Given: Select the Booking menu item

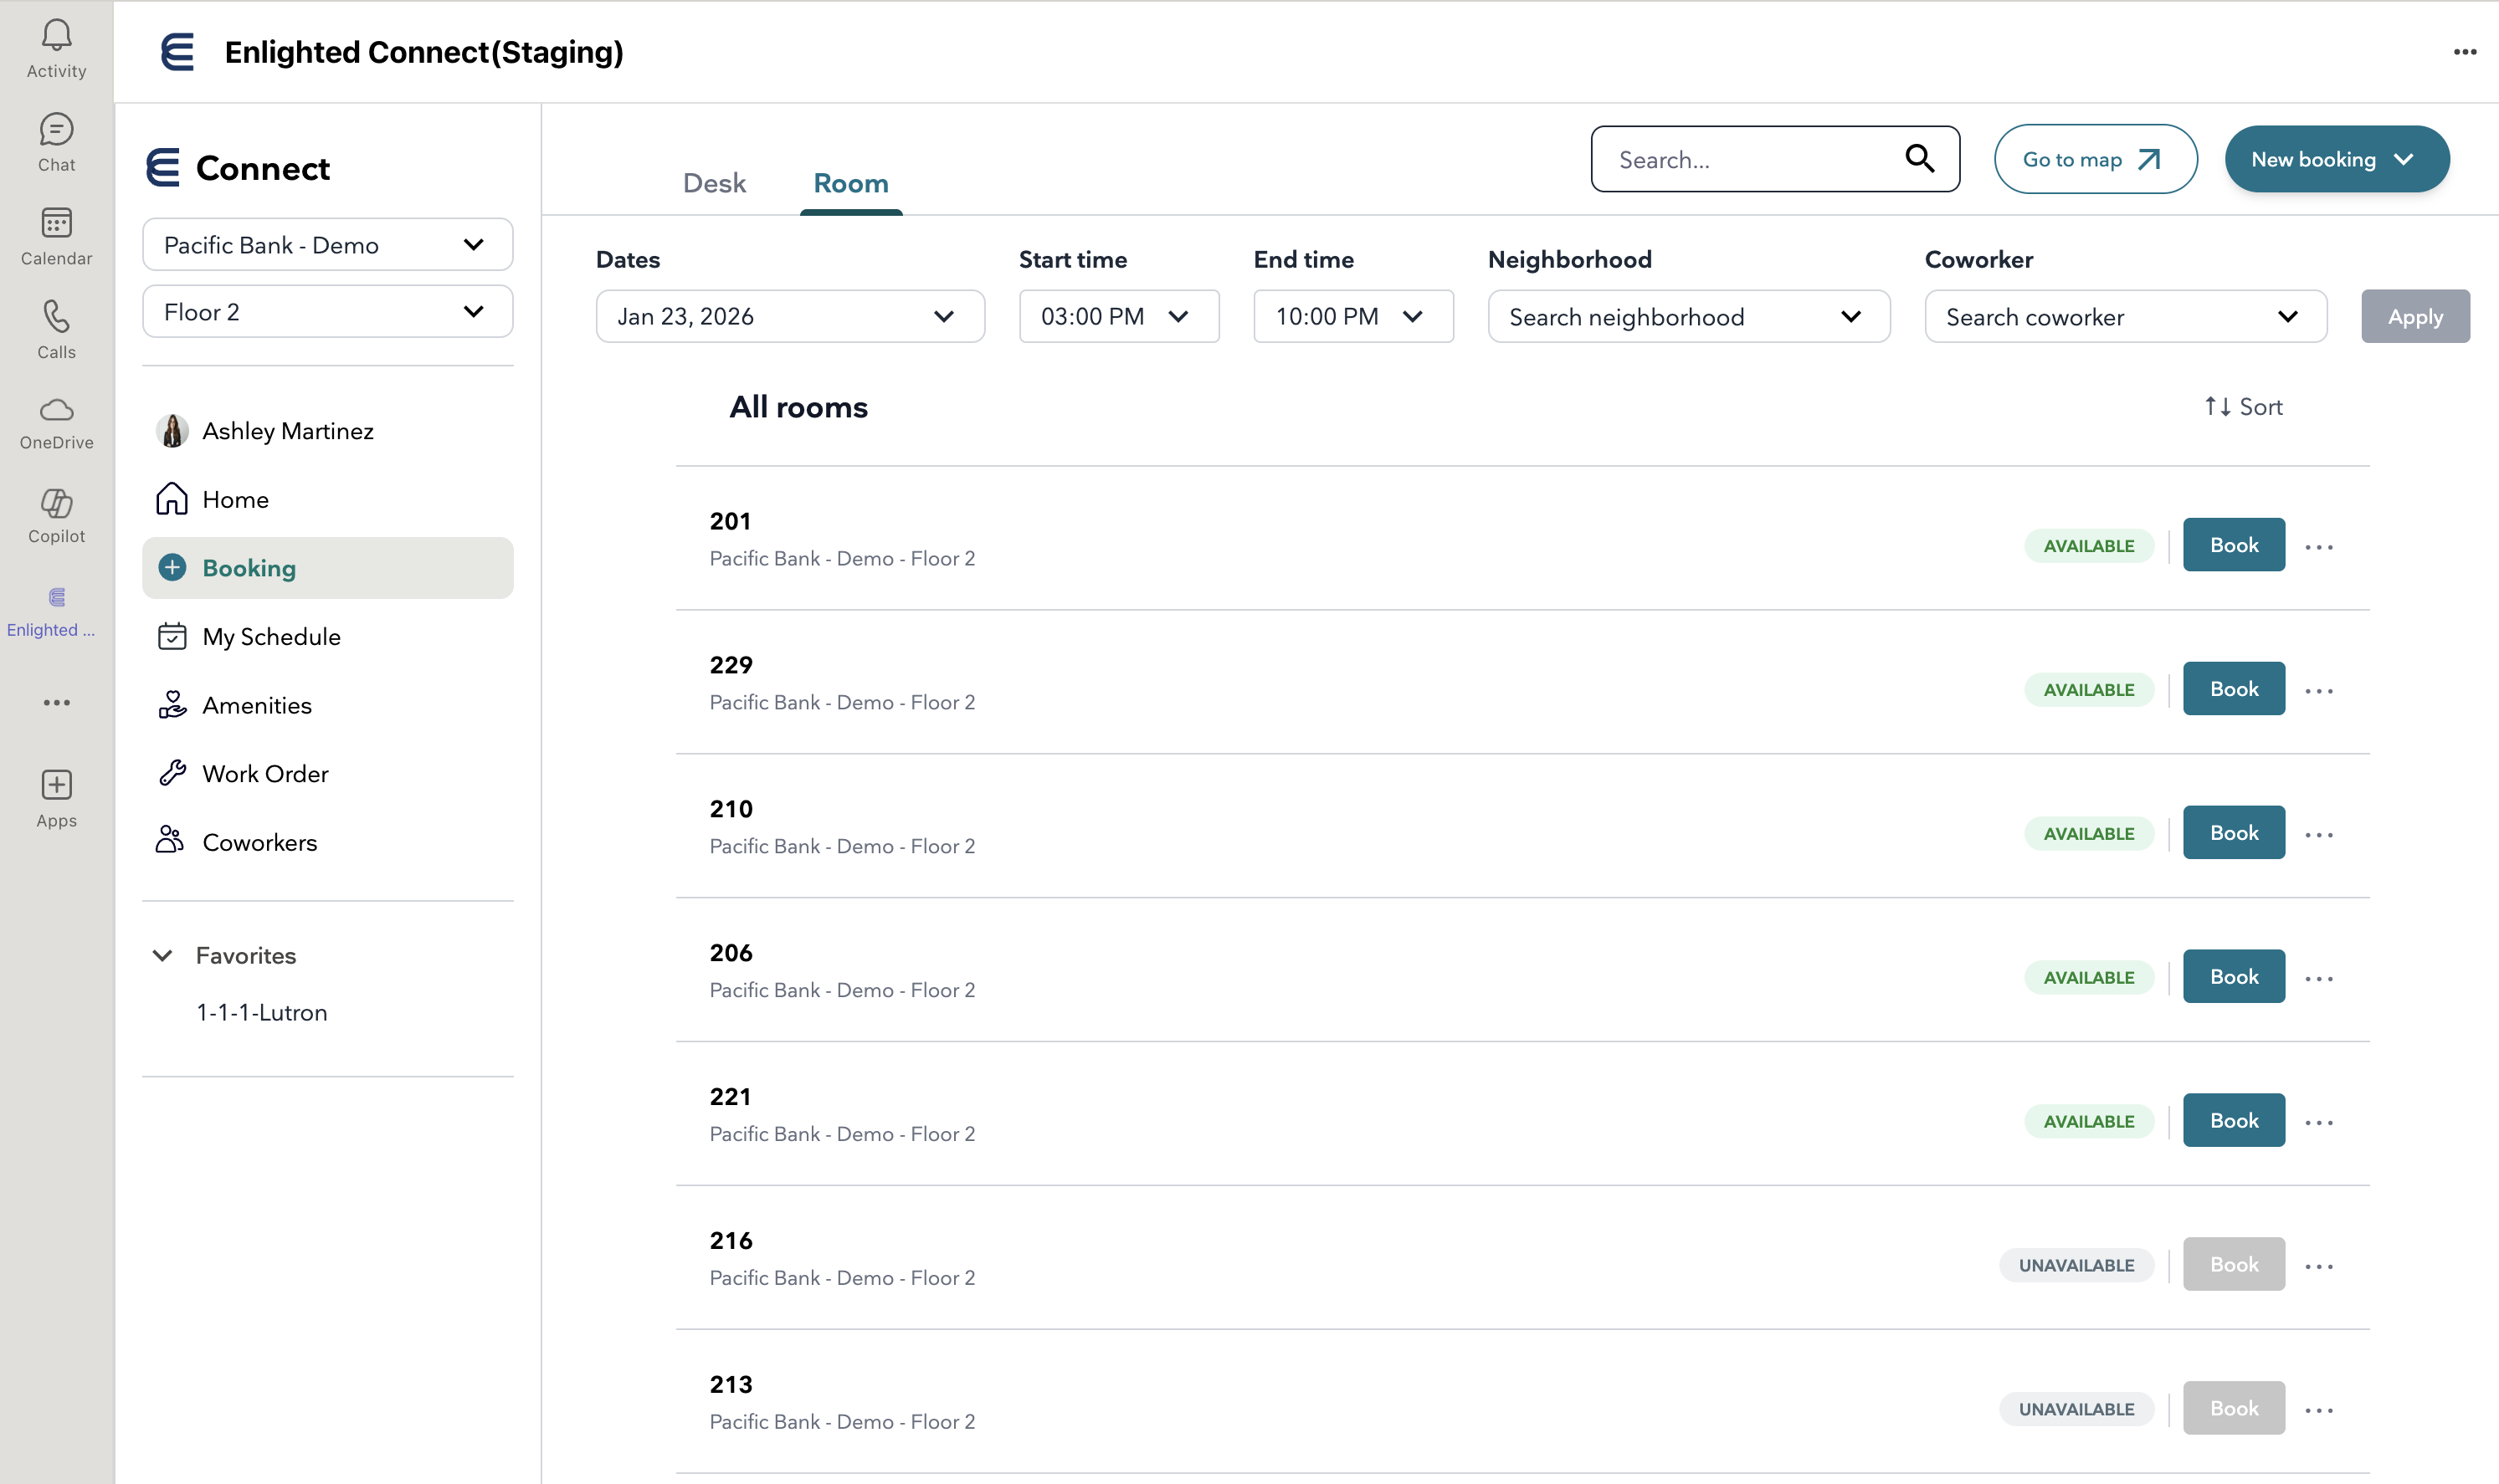Looking at the screenshot, I should (x=327, y=568).
